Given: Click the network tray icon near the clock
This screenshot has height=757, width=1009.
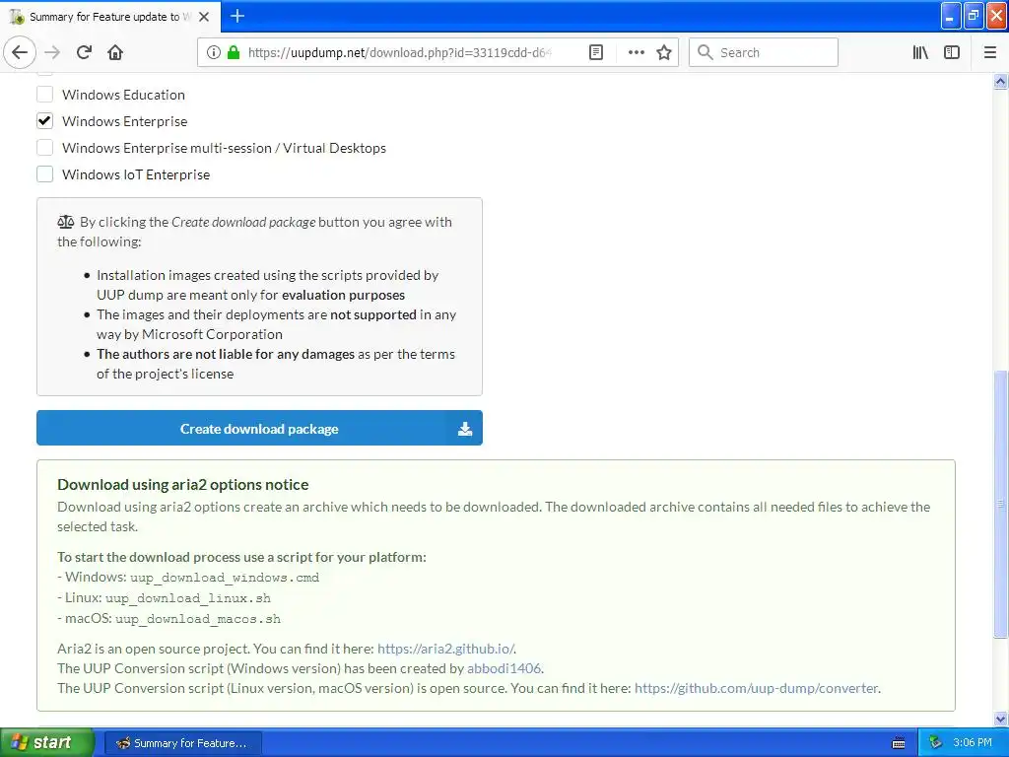Looking at the screenshot, I should [x=935, y=743].
